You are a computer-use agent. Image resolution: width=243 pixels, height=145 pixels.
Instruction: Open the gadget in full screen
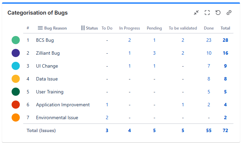[207, 13]
